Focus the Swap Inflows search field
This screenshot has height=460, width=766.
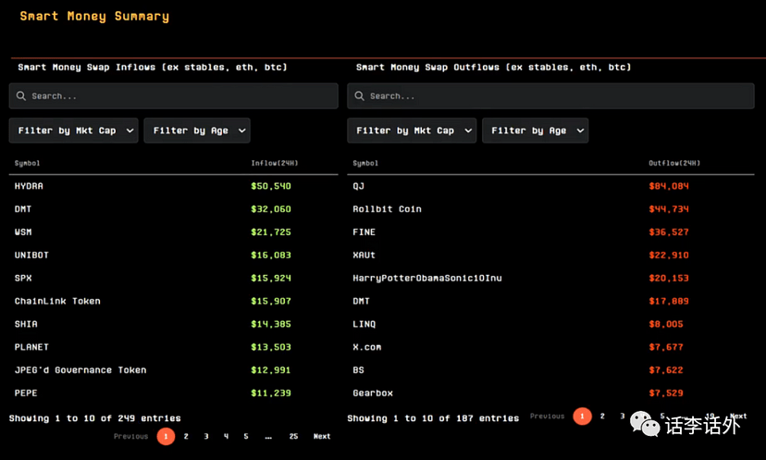176,96
